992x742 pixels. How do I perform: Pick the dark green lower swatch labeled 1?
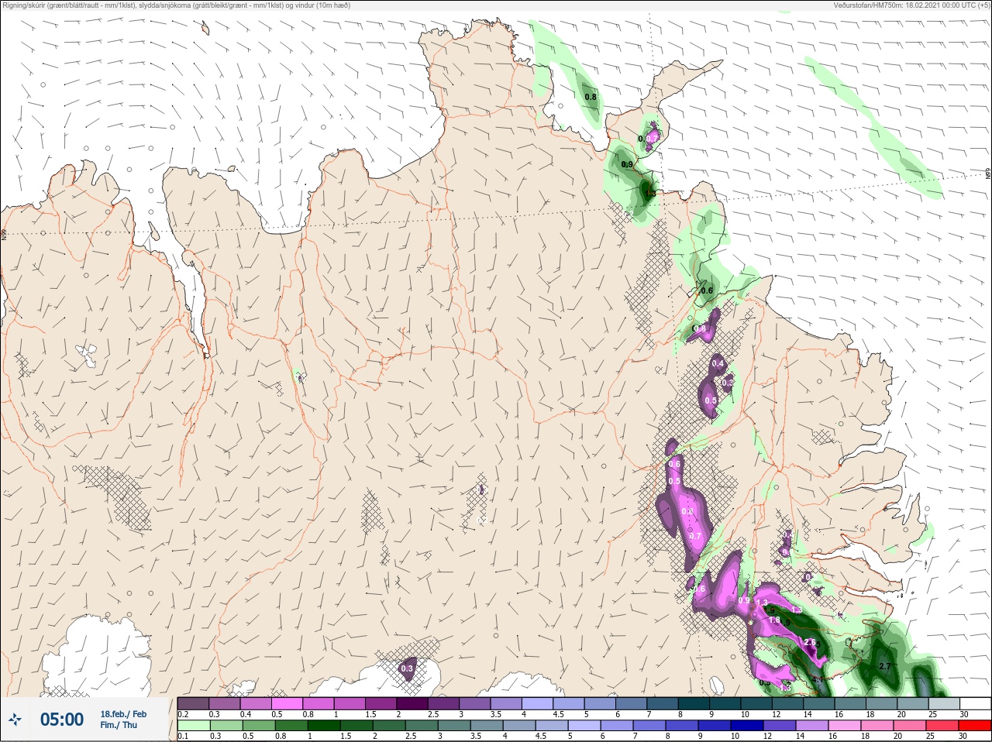pos(325,726)
